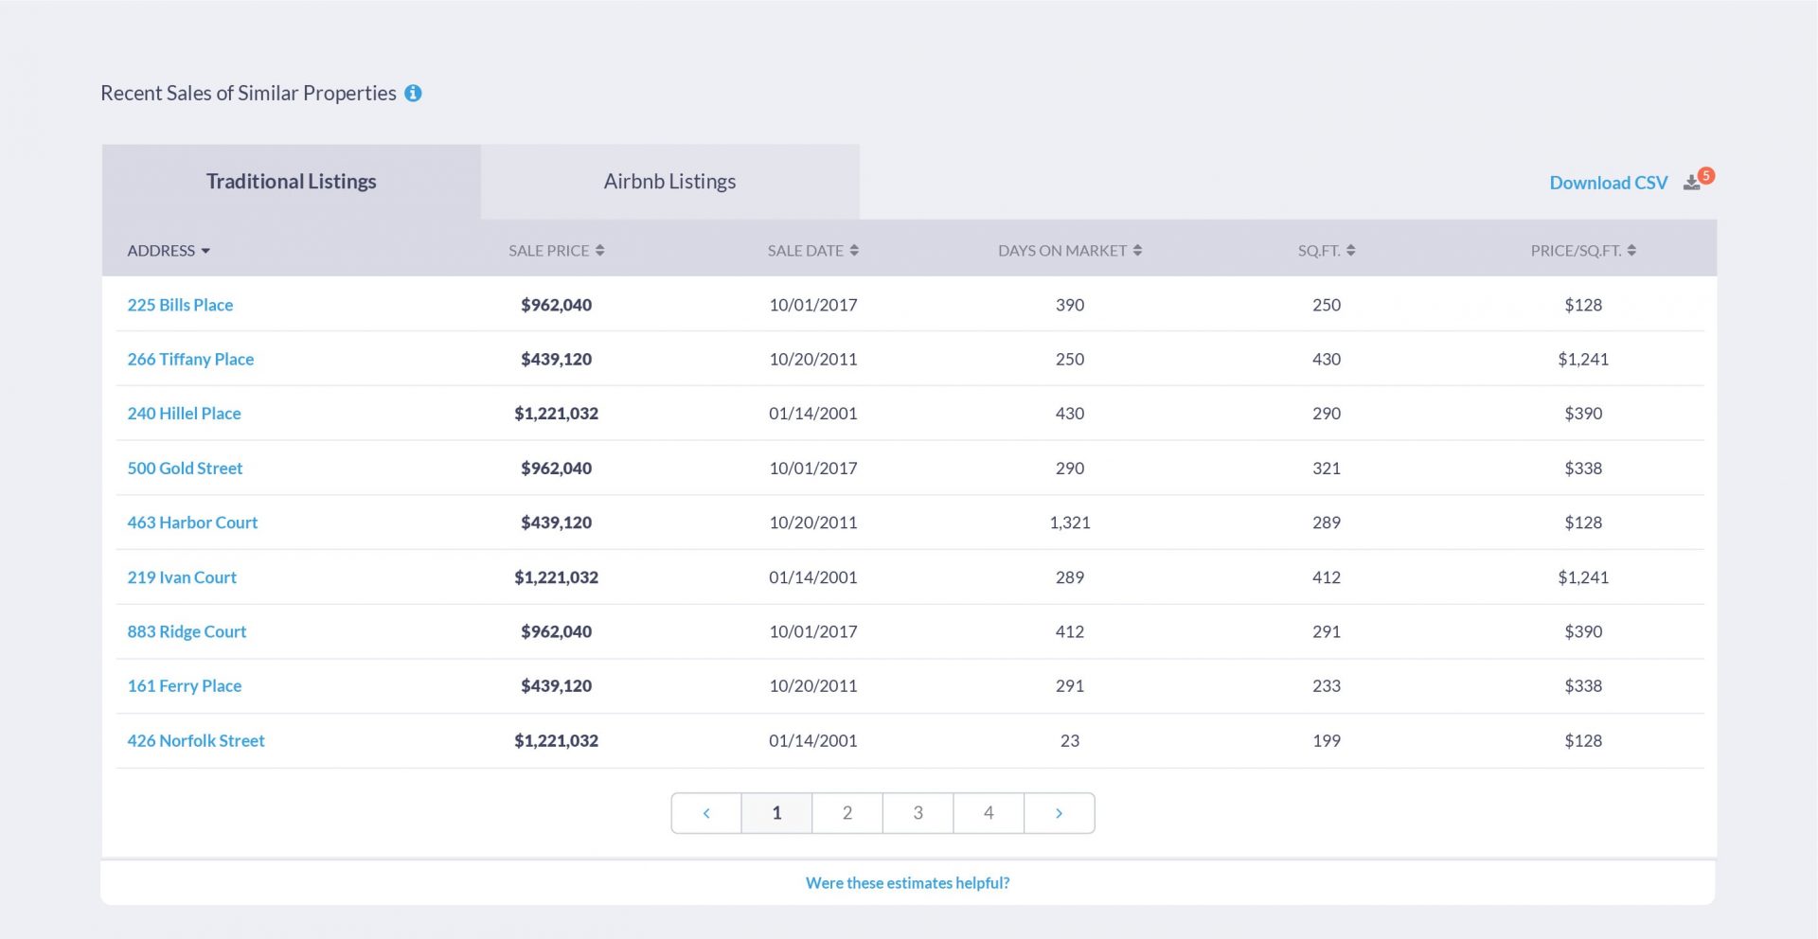The height and width of the screenshot is (939, 1818).
Task: Select page 2 of the listings
Action: [847, 812]
